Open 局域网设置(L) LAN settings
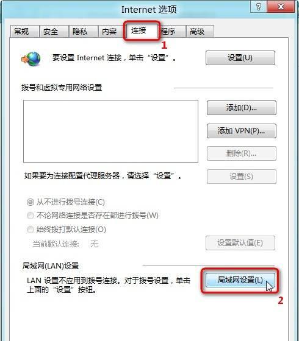The image size is (299, 341). tap(240, 280)
